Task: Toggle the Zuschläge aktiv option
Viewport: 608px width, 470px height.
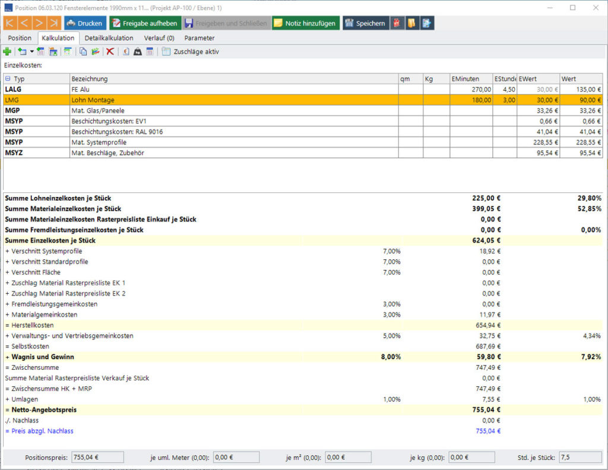Action: (191, 52)
